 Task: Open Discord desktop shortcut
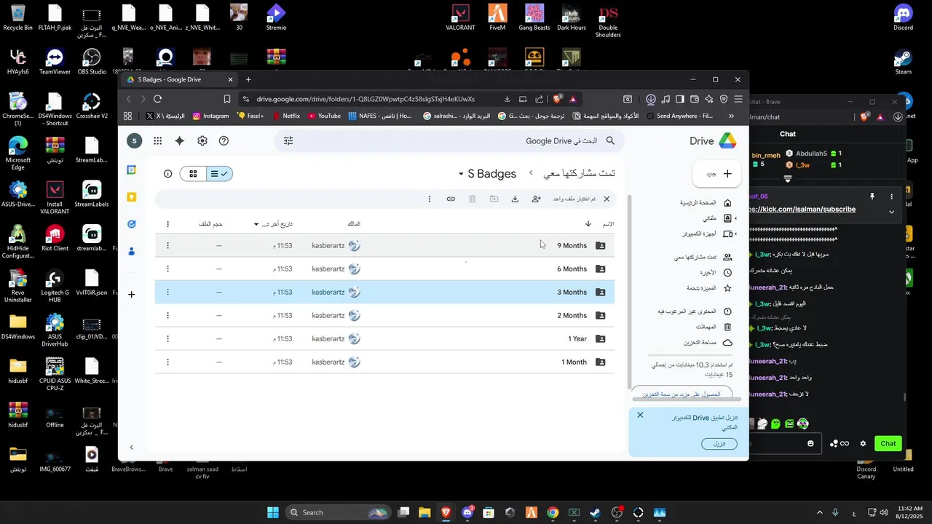pos(903,17)
